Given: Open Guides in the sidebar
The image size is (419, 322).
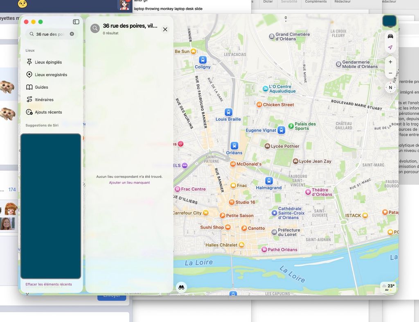Looking at the screenshot, I should coord(41,87).
